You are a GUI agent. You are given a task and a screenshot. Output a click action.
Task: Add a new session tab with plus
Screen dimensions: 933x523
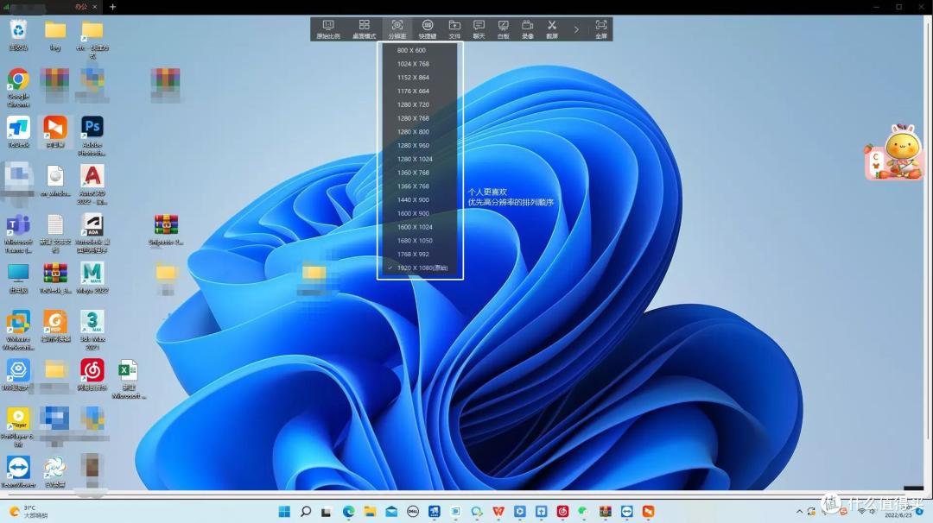[112, 7]
